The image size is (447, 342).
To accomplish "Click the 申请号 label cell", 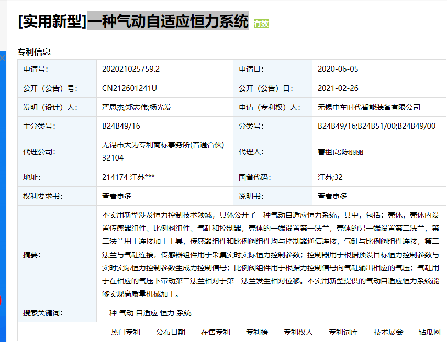I will pos(57,69).
